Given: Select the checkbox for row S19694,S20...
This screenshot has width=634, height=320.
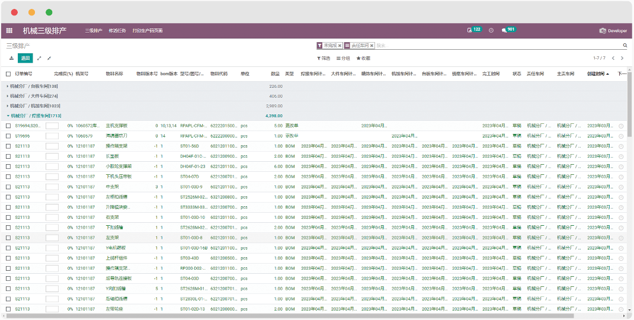Looking at the screenshot, I should point(8,126).
